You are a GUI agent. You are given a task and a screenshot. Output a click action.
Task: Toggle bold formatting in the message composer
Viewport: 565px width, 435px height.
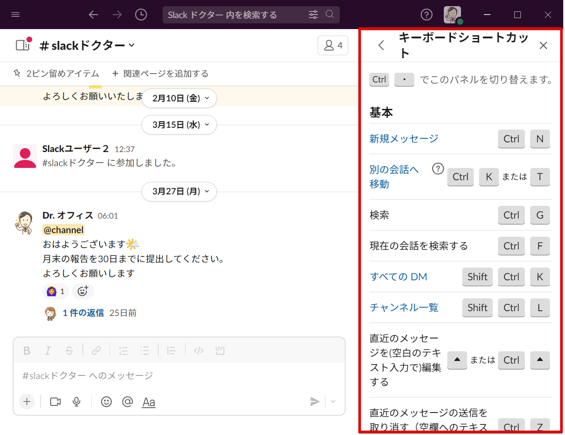26,350
